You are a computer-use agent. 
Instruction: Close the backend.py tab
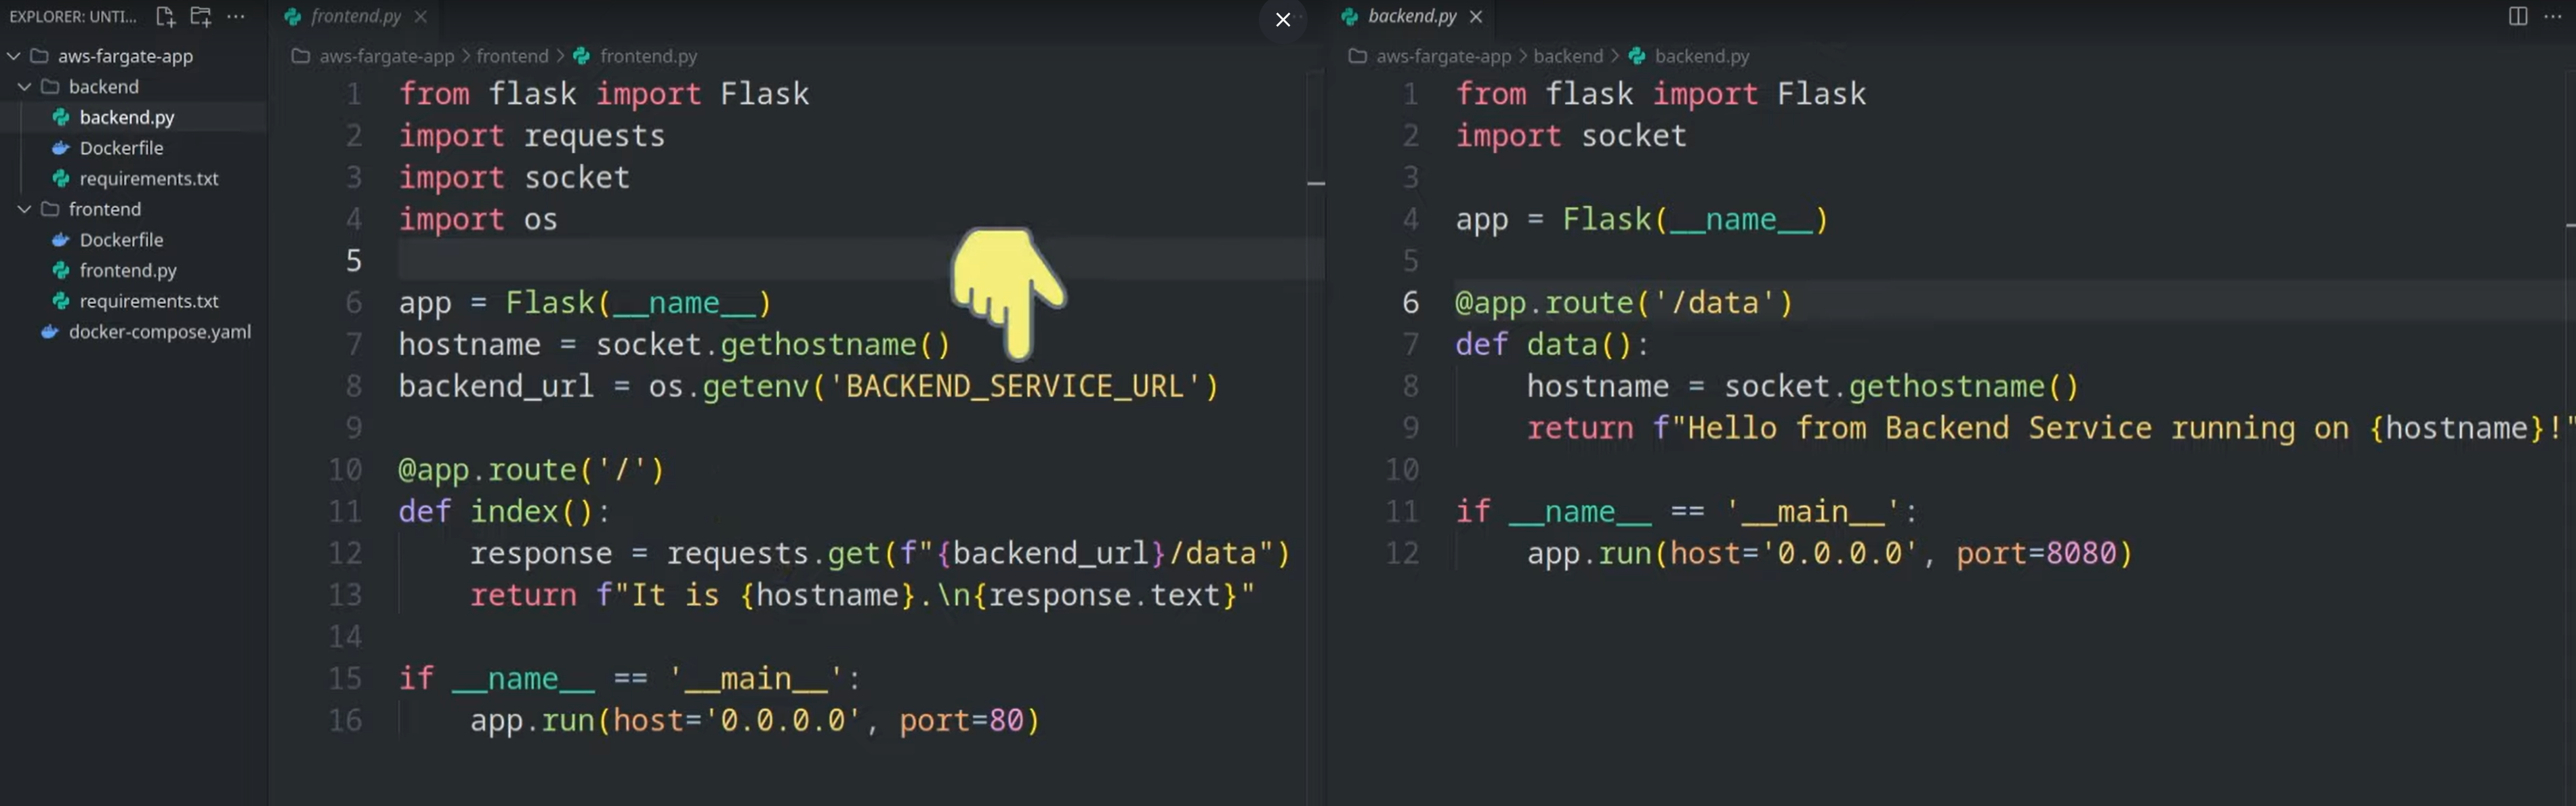tap(1475, 16)
